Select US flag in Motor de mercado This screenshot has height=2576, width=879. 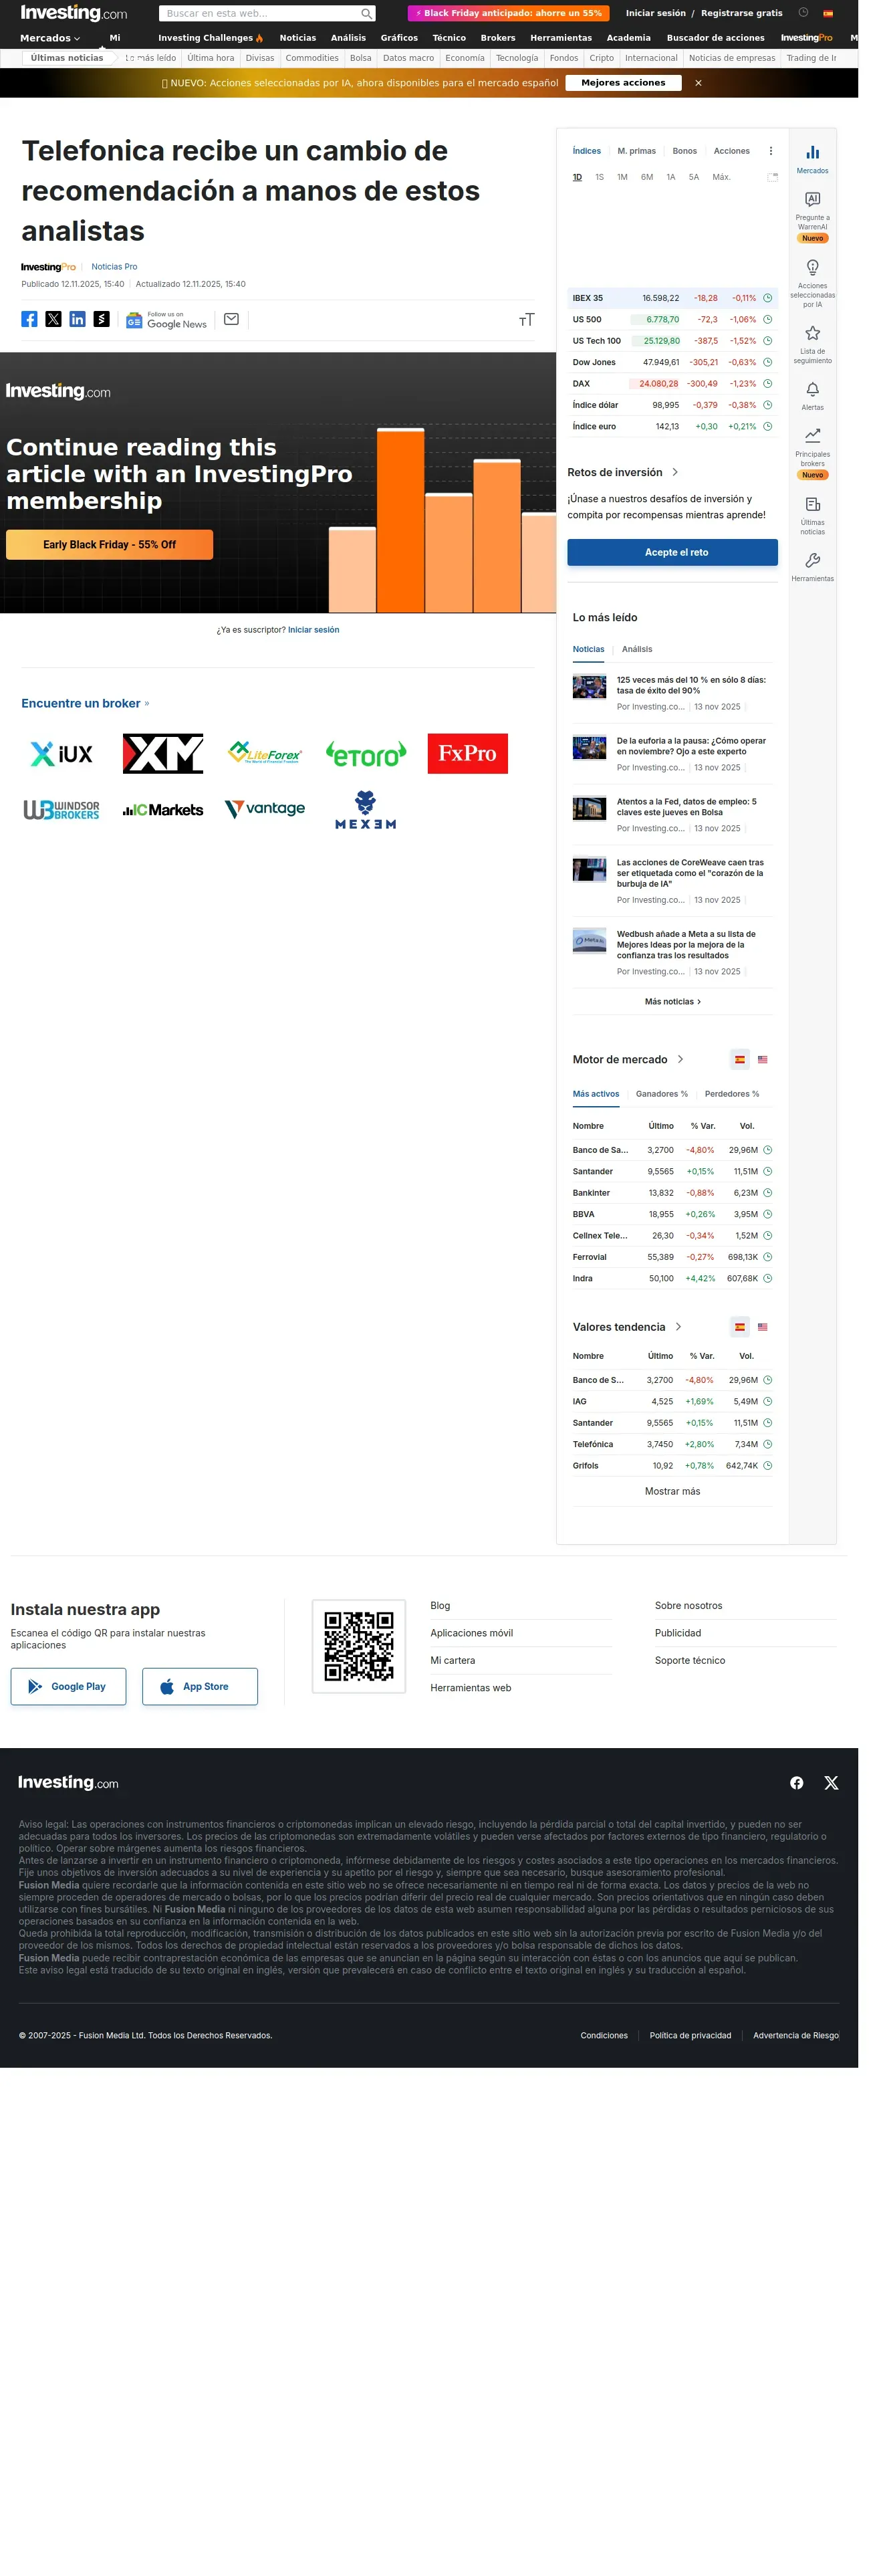pyautogui.click(x=762, y=1059)
